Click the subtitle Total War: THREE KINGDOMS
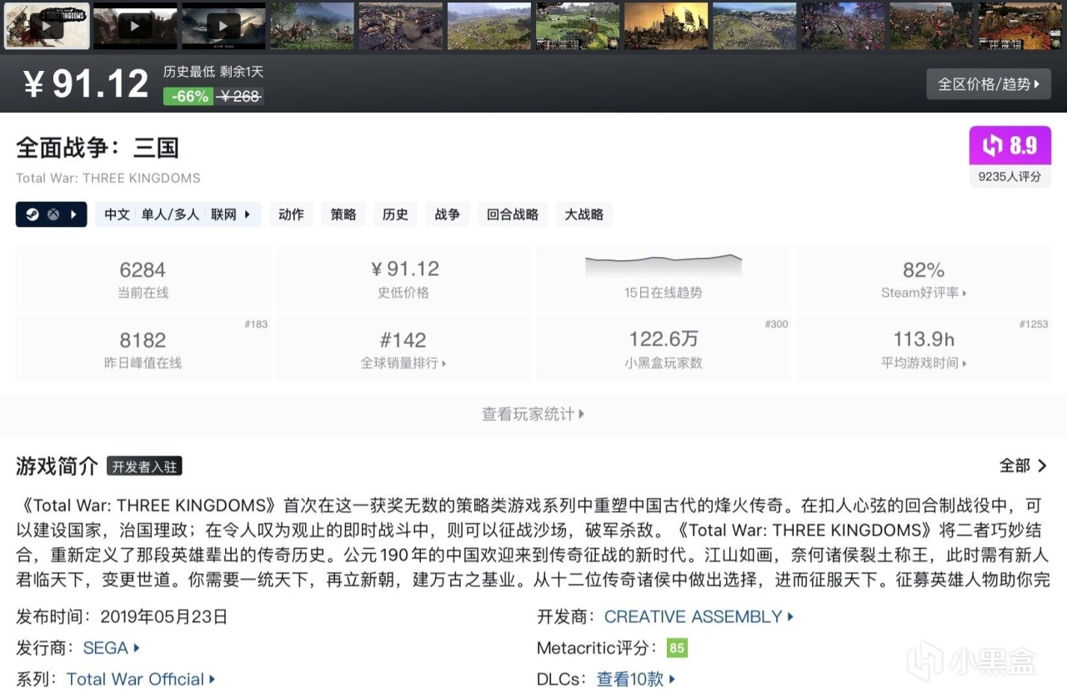The width and height of the screenshot is (1067, 699). tap(108, 178)
